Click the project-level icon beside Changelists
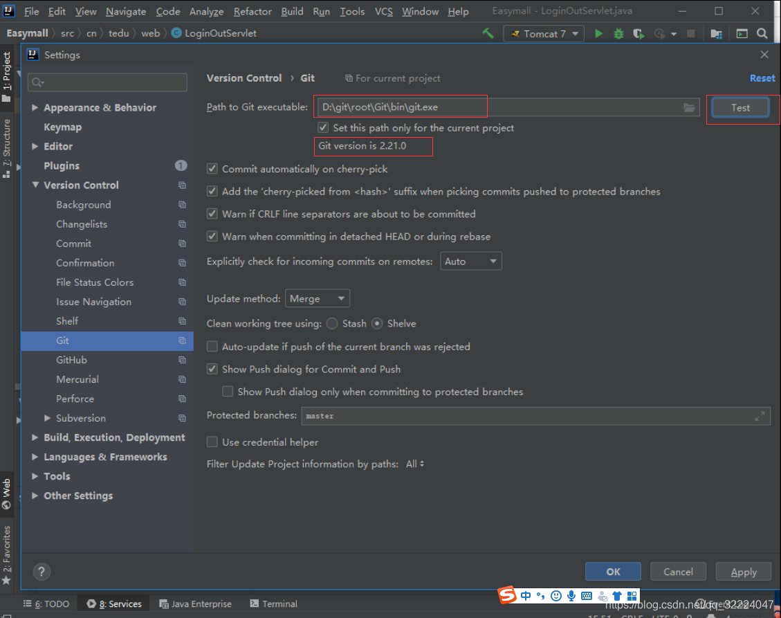The height and width of the screenshot is (618, 781). (x=183, y=224)
